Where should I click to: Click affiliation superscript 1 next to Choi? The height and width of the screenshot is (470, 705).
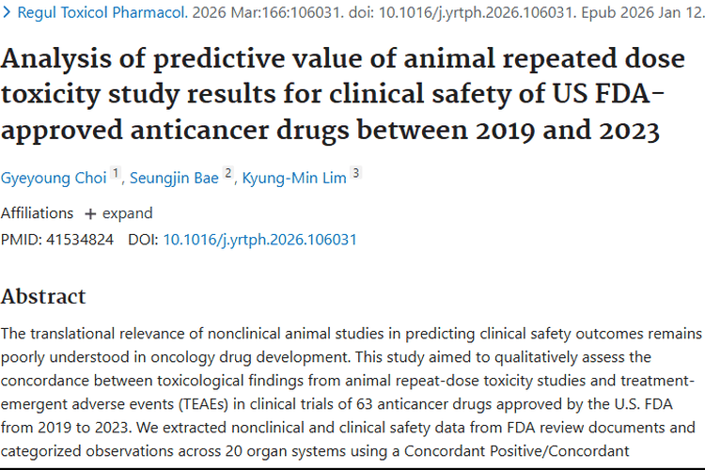pos(117,172)
